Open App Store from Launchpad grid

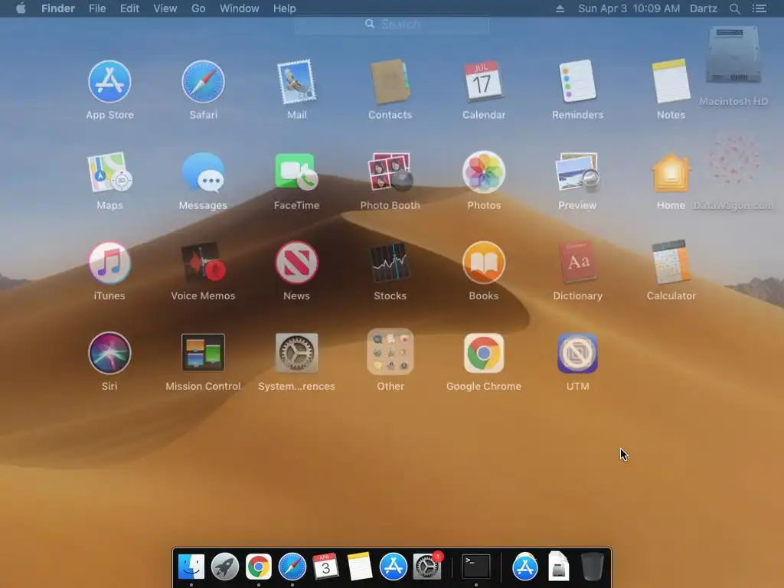coord(109,81)
